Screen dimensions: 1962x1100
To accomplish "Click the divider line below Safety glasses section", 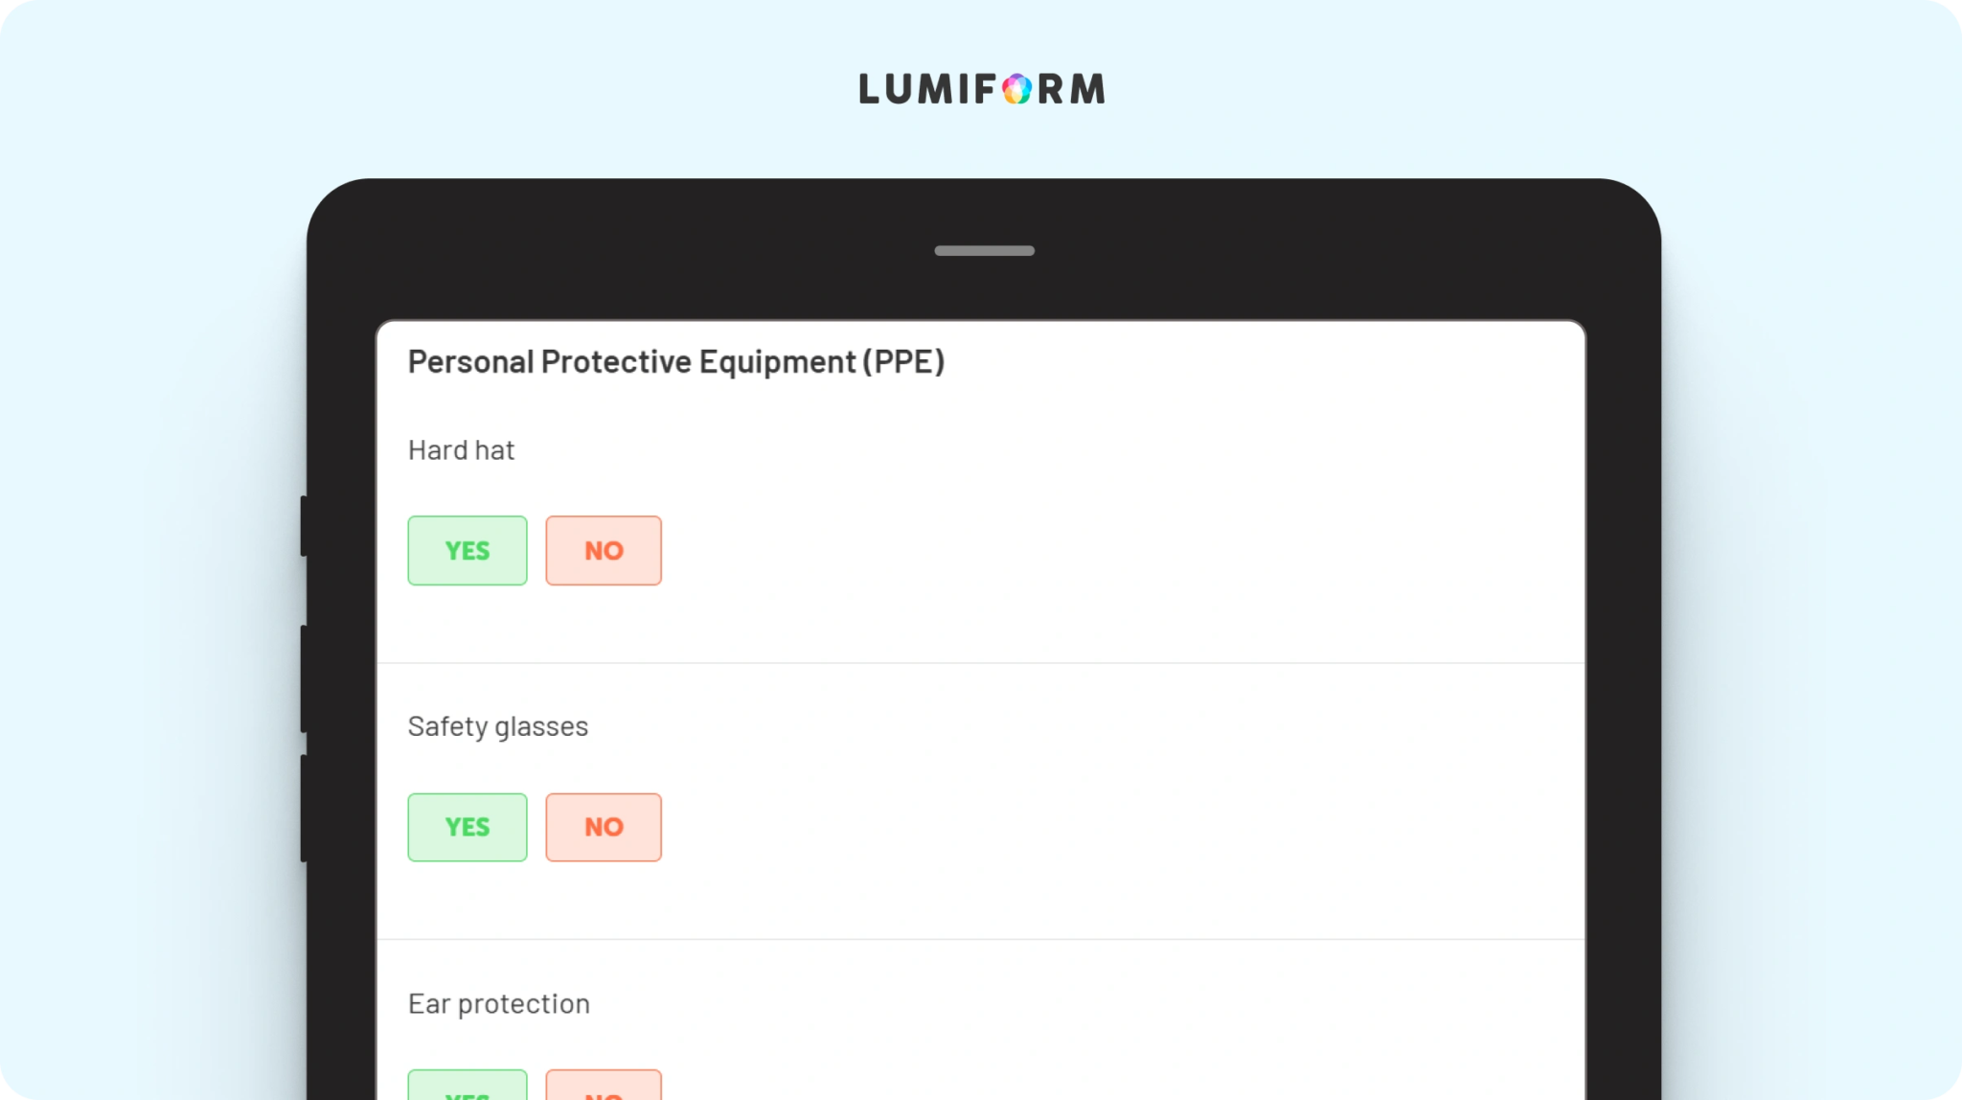I will pos(981,939).
